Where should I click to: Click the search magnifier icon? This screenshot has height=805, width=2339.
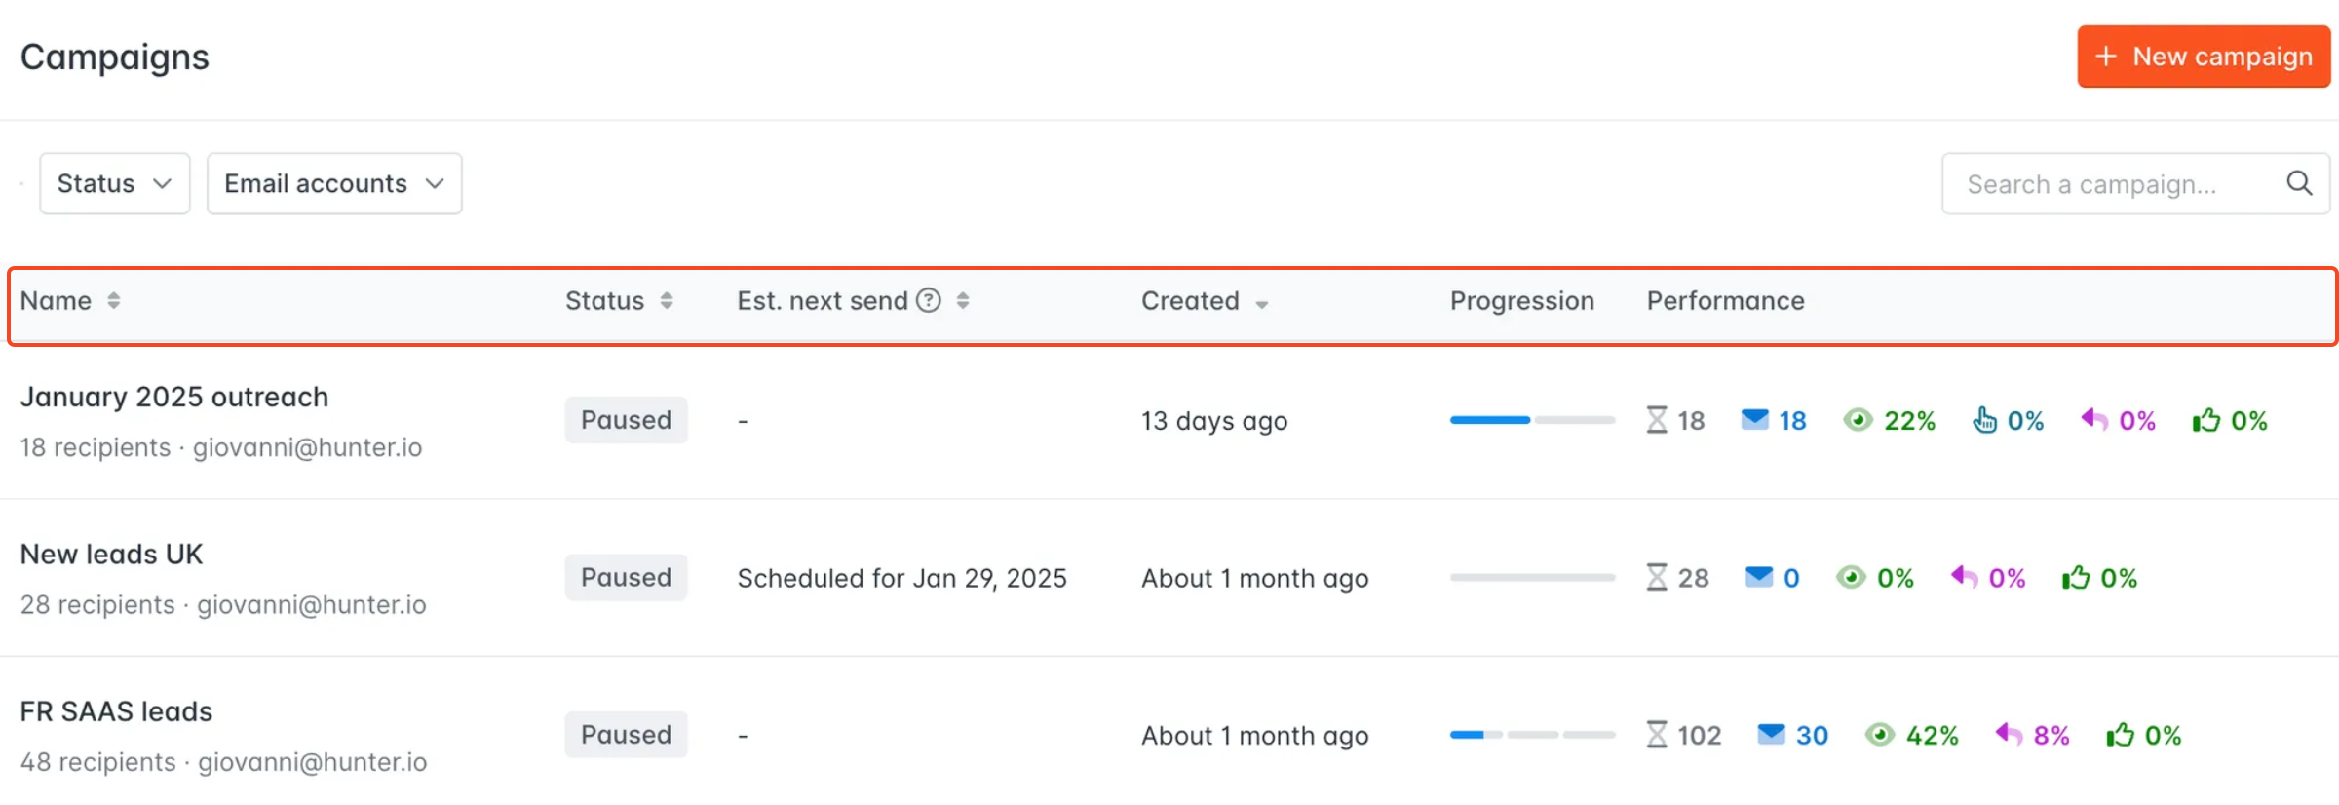coord(2299,183)
